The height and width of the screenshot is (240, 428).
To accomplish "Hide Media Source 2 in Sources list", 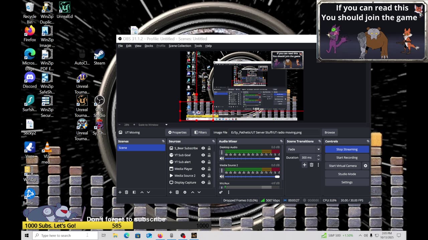I will point(203,176).
